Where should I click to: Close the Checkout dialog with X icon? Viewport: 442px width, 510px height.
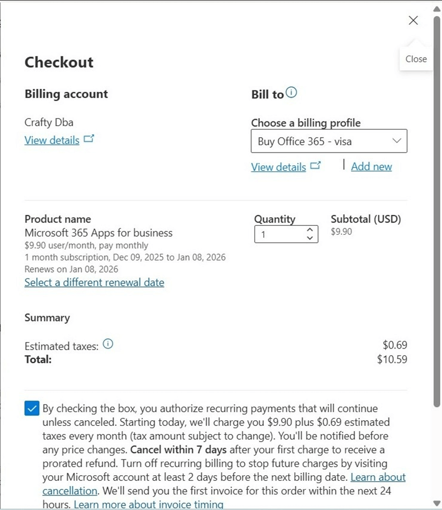tap(413, 20)
